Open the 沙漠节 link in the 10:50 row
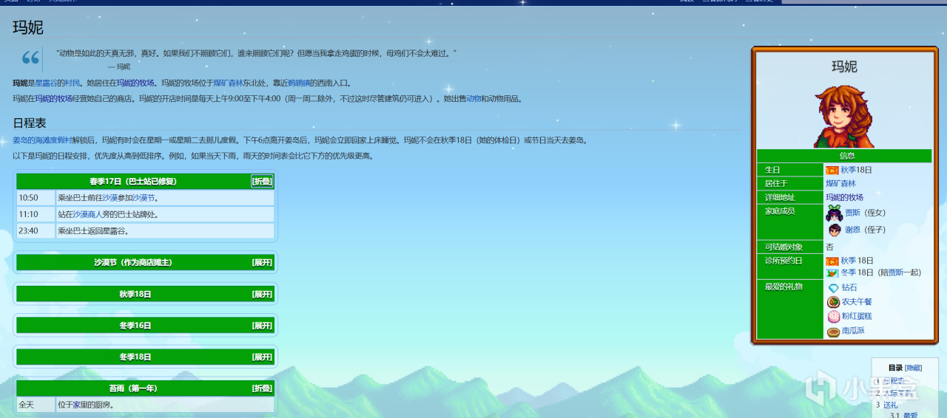 tap(144, 198)
